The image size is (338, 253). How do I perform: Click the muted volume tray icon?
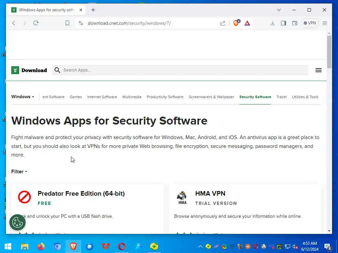pos(295,246)
